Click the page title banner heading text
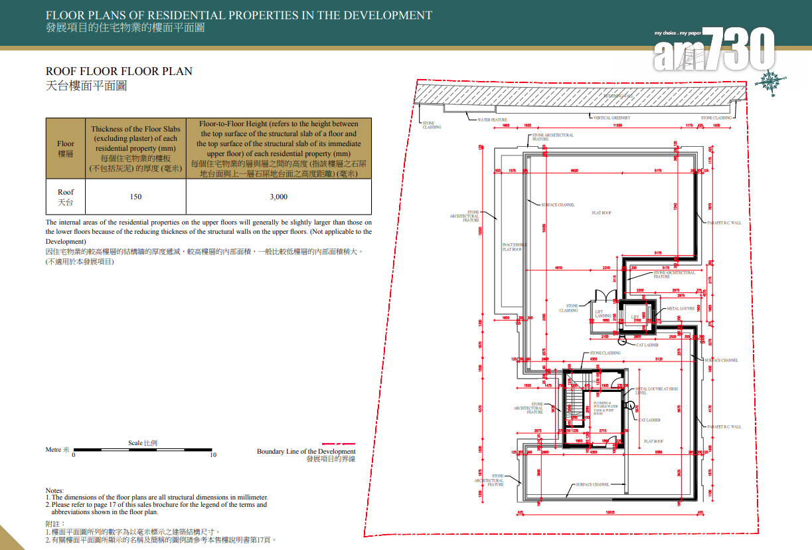This screenshot has height=550, width=812. tap(238, 15)
